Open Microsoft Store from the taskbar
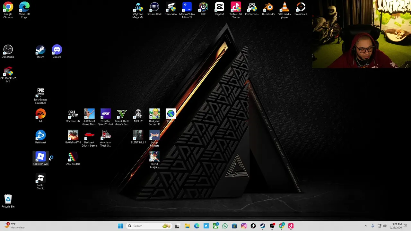This screenshot has height=231, width=411. point(234,226)
